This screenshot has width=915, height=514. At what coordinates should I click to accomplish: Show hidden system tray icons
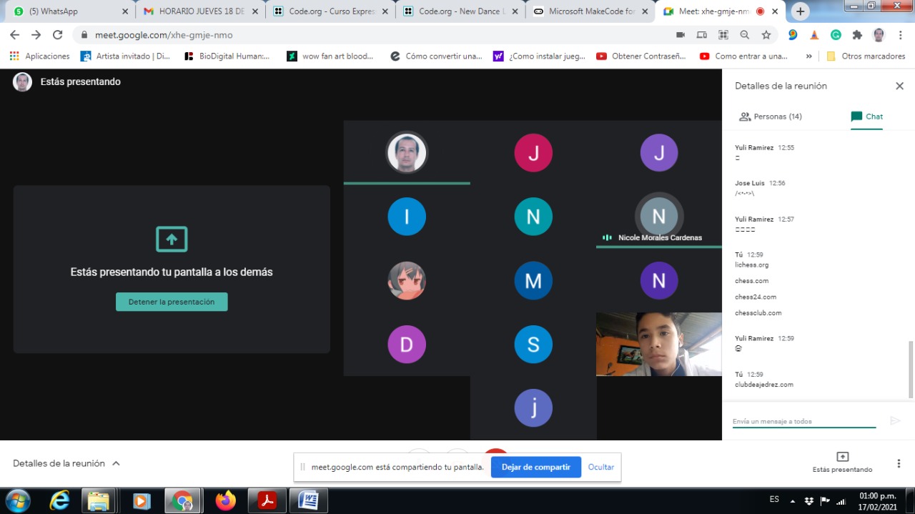click(x=792, y=500)
